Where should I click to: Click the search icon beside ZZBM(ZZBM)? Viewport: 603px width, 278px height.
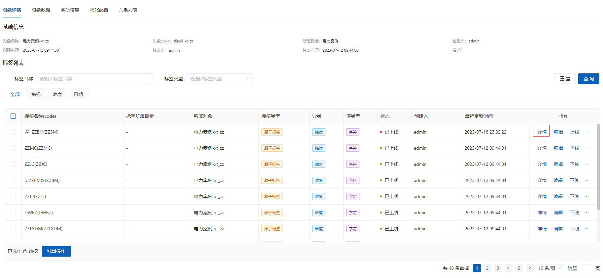coord(27,132)
